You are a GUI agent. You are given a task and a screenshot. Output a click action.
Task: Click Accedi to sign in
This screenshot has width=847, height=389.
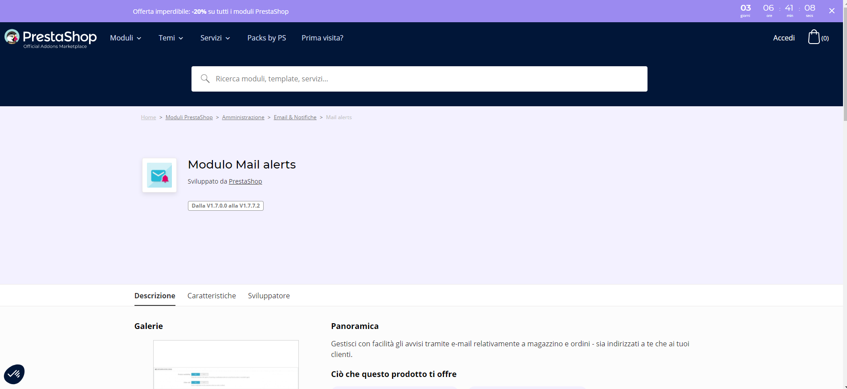pos(784,38)
